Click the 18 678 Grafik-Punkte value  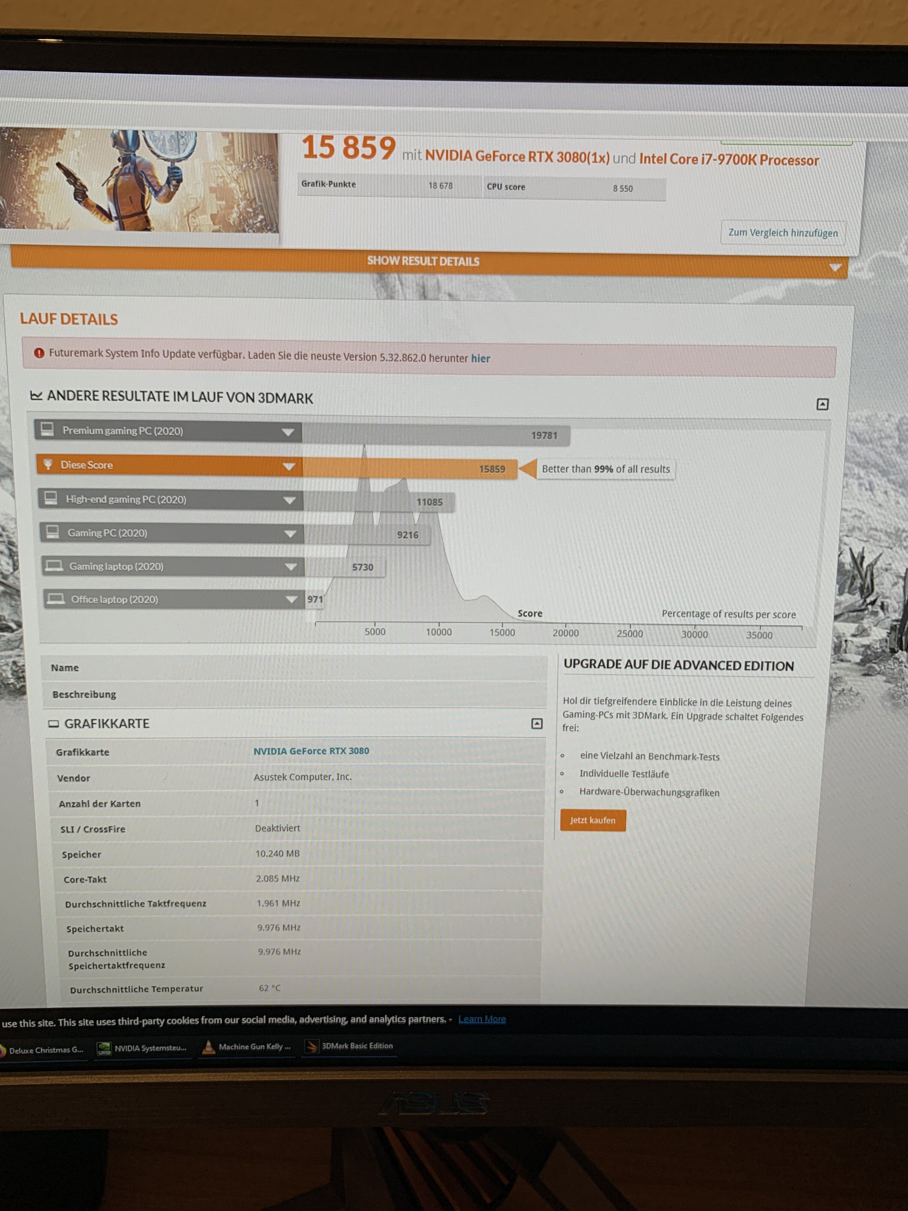440,186
